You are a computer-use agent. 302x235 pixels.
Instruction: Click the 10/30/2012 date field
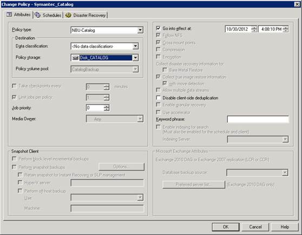tap(238, 29)
